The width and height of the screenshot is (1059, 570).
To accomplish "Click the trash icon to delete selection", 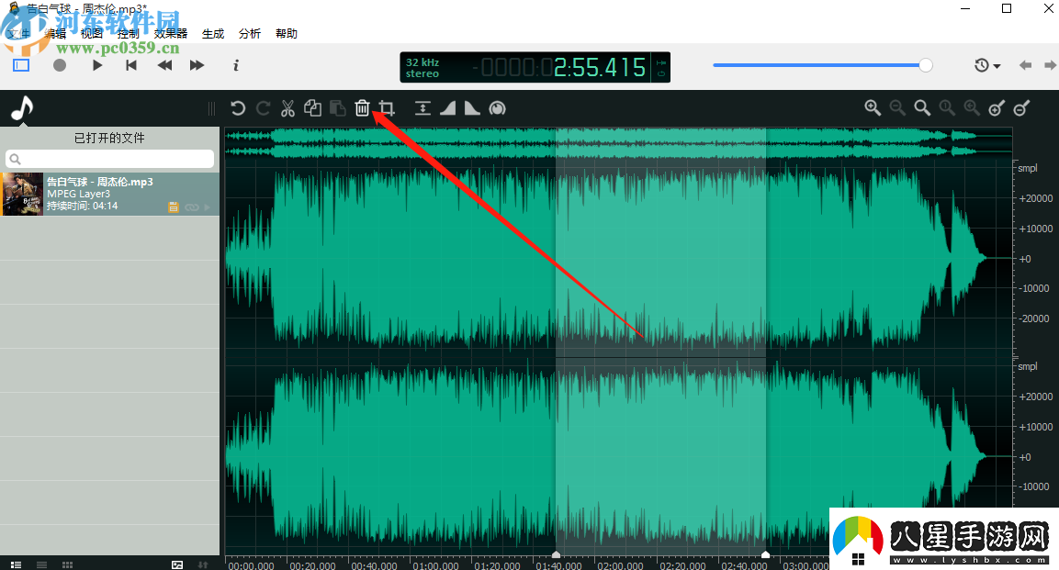I will coord(362,108).
